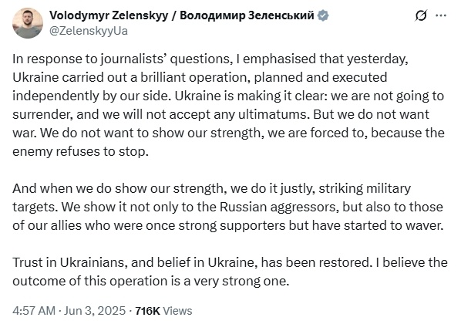The height and width of the screenshot is (324, 461).
Task: Click the words "Russian aggressors" in the tweet
Action: click(278, 208)
